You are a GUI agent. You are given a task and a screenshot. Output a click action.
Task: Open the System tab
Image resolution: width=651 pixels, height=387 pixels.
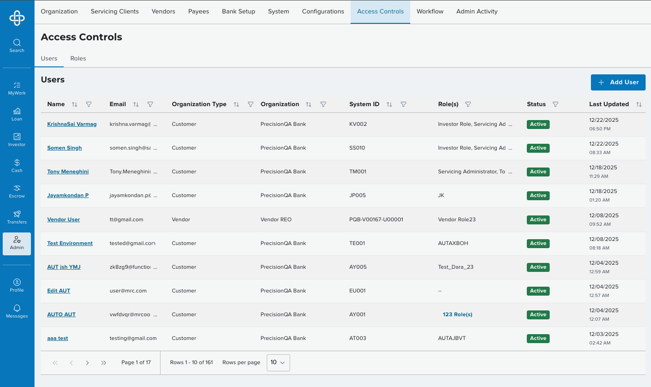(278, 12)
